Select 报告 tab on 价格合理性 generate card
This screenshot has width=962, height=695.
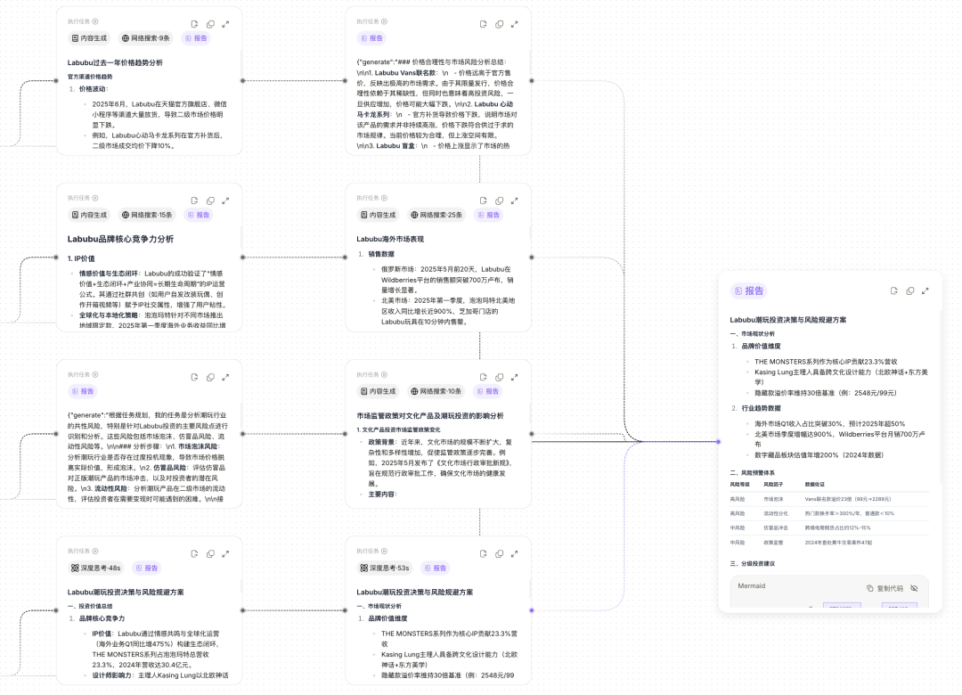pos(371,38)
